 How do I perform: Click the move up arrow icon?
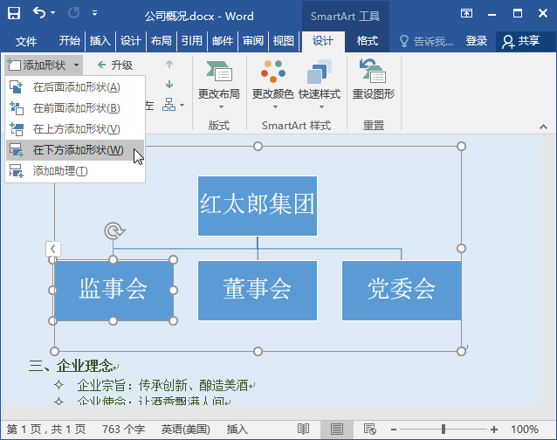(169, 65)
